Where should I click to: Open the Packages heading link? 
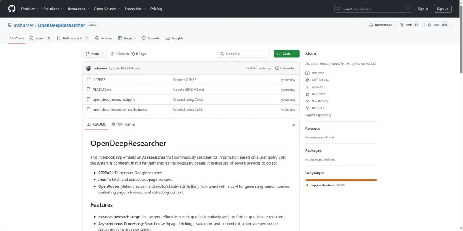[313, 150]
